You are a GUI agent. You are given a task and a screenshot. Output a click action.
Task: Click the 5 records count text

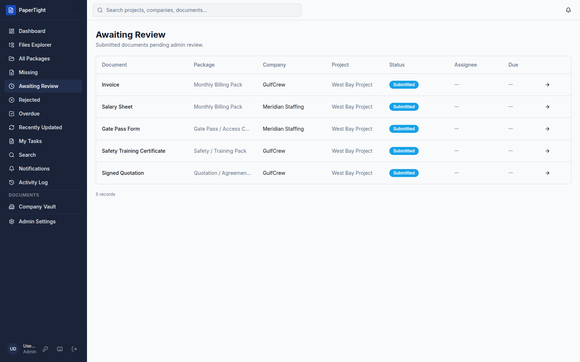click(105, 194)
